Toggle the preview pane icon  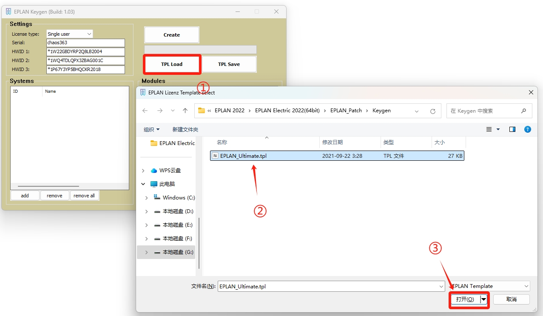coord(512,129)
